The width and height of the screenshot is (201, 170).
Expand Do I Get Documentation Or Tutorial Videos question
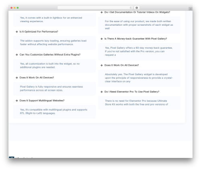point(137,12)
